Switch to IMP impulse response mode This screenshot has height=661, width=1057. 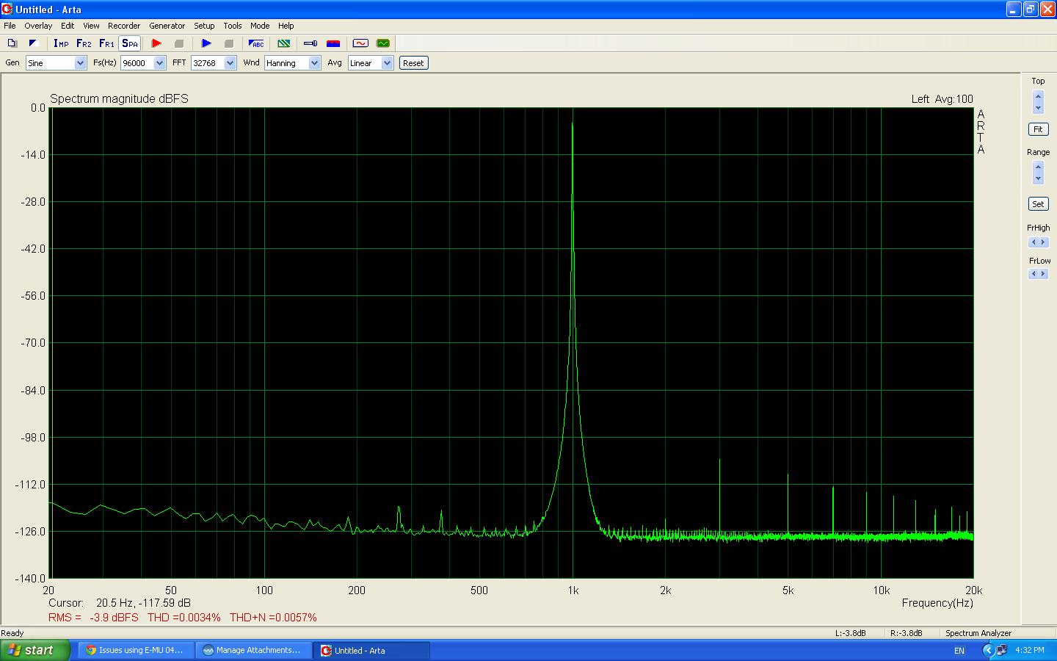point(61,43)
